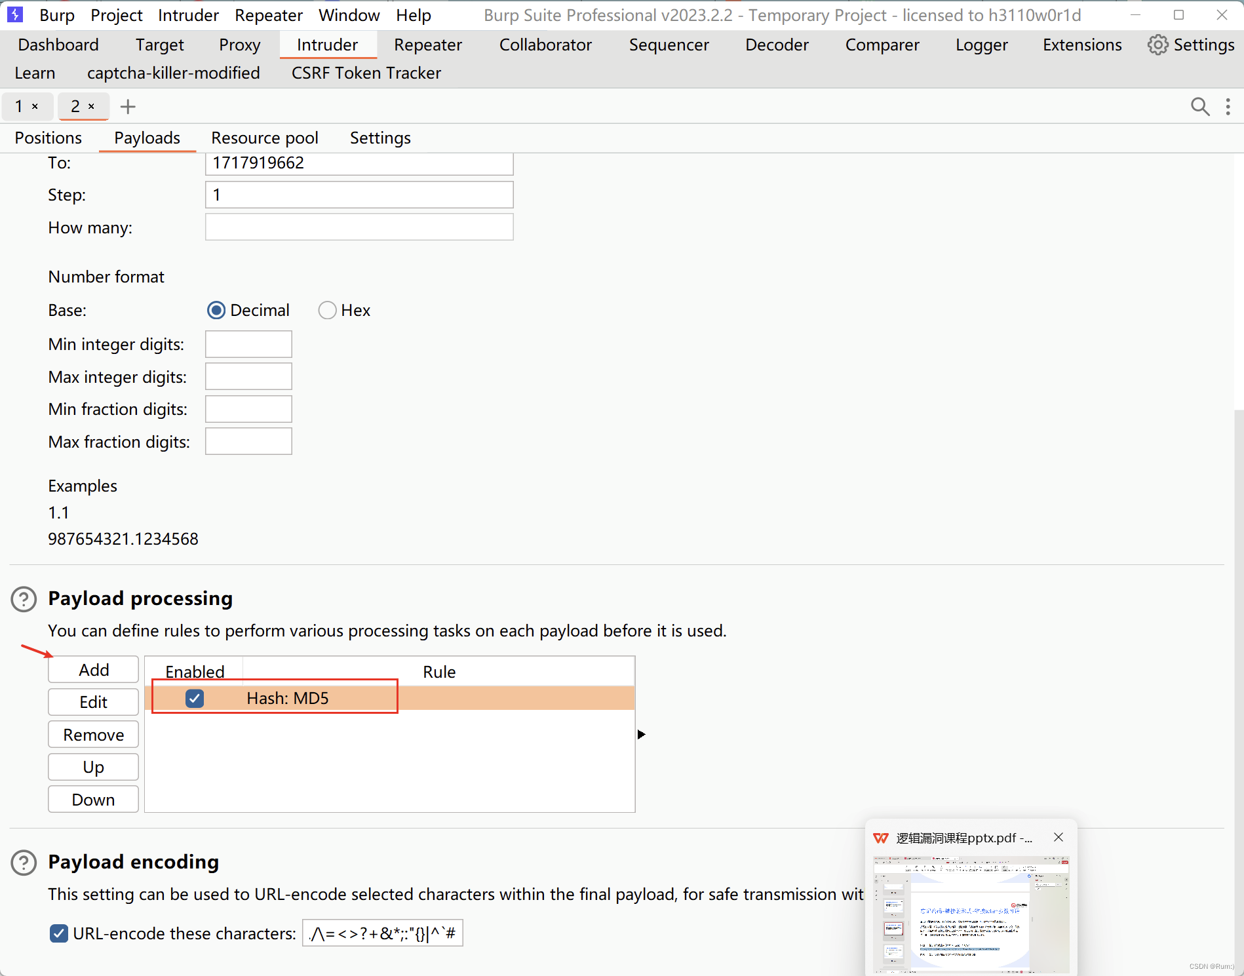The width and height of the screenshot is (1244, 976).
Task: Click the search magnifier icon
Action: pyautogui.click(x=1200, y=106)
